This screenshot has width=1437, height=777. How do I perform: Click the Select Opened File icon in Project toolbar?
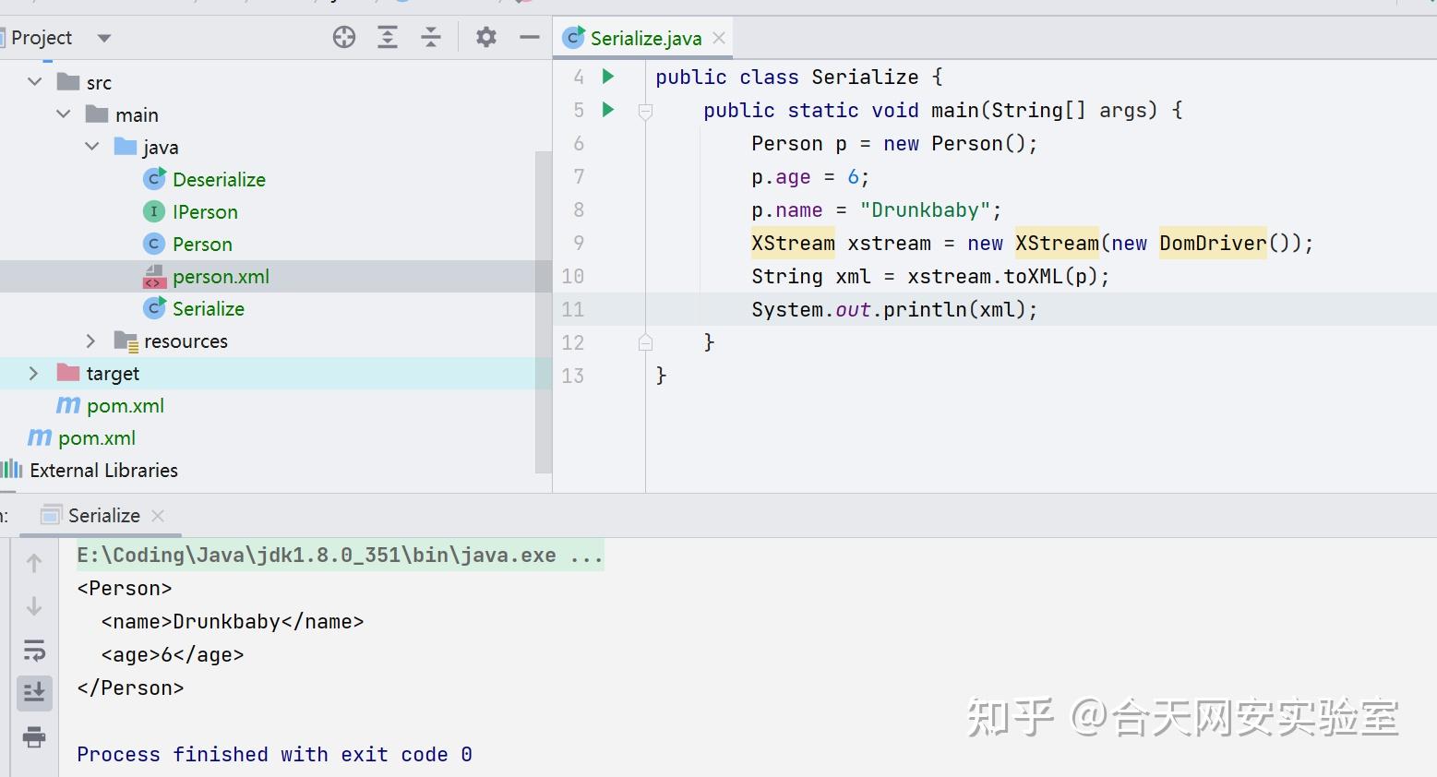(343, 37)
